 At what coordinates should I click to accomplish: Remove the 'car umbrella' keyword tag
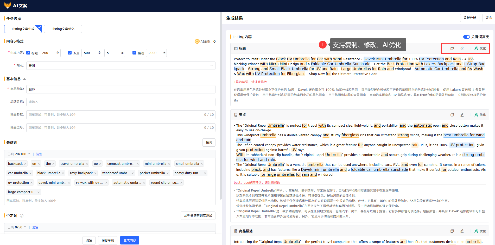pos(30,173)
